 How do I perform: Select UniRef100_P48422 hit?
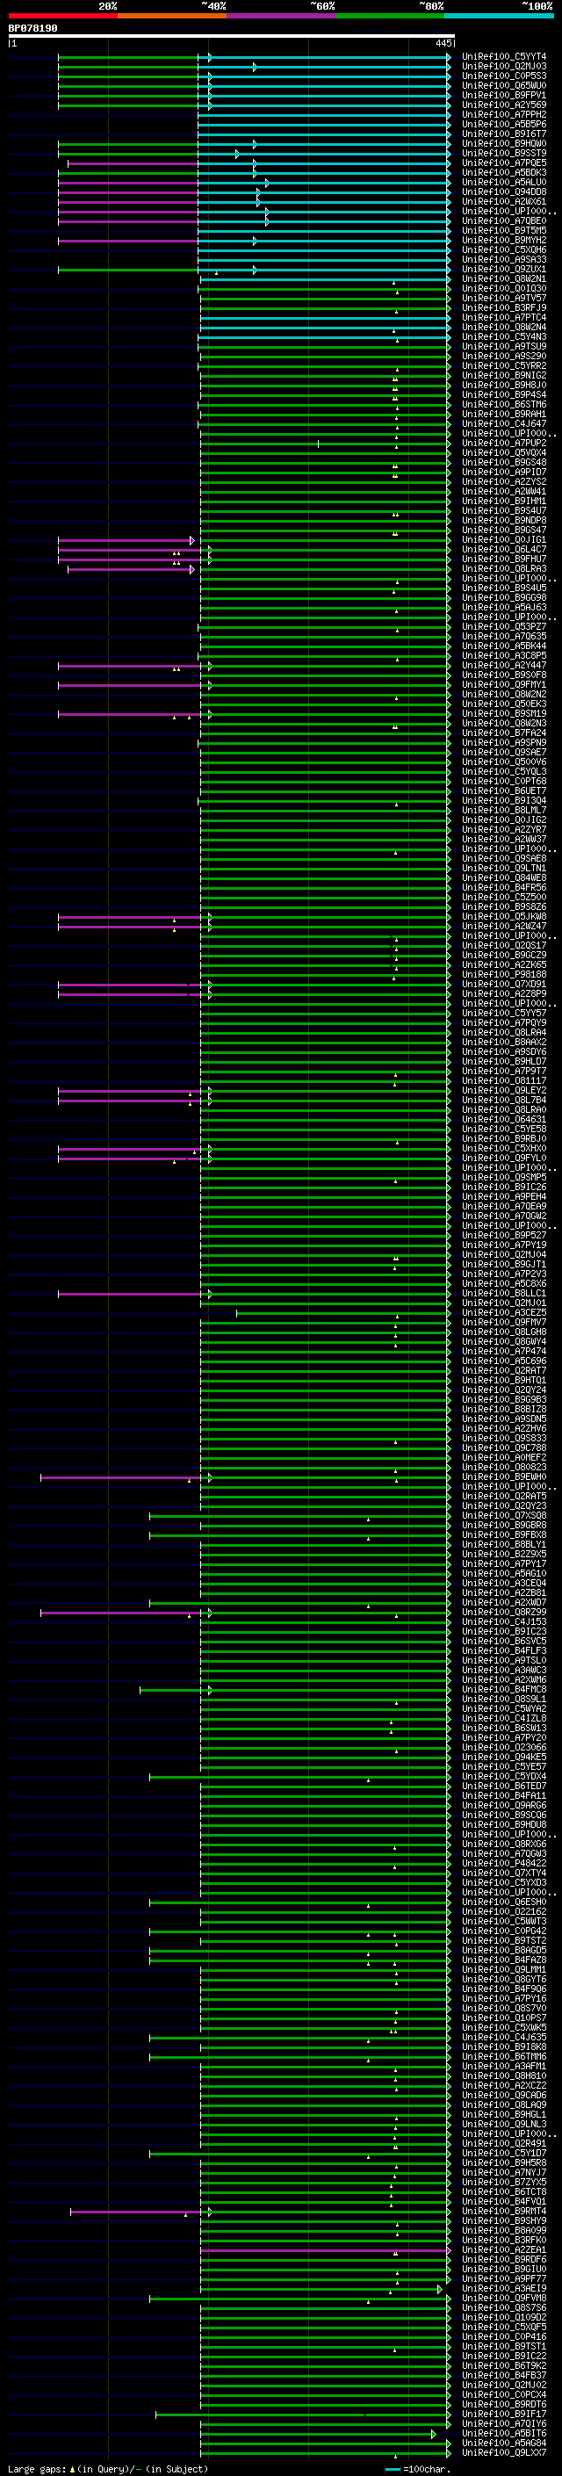click(504, 1863)
